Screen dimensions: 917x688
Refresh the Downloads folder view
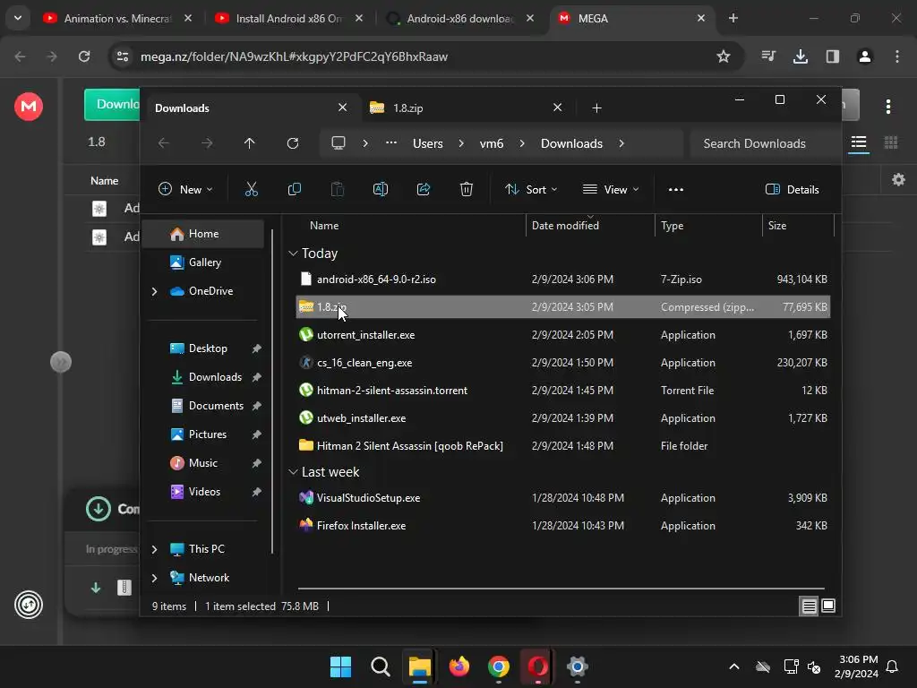coord(293,143)
